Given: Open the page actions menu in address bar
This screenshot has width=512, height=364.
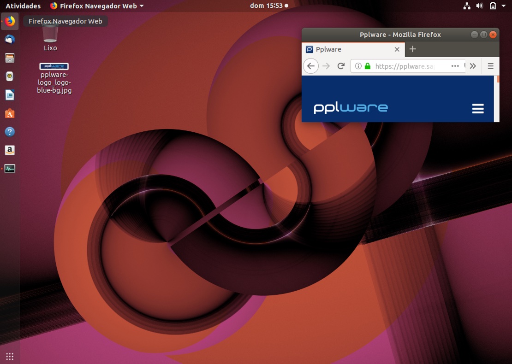Looking at the screenshot, I should pos(455,66).
